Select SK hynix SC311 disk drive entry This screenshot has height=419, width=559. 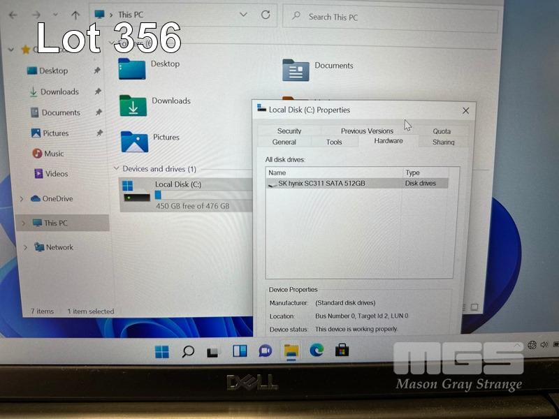click(x=321, y=184)
